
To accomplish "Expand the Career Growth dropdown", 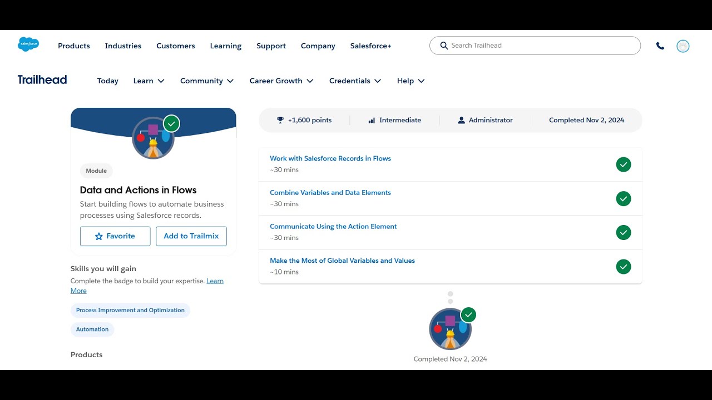I will coord(281,81).
